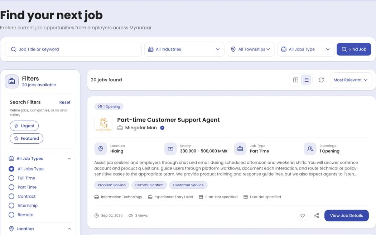Click the Location section pin icon in filters

pyautogui.click(x=11, y=229)
